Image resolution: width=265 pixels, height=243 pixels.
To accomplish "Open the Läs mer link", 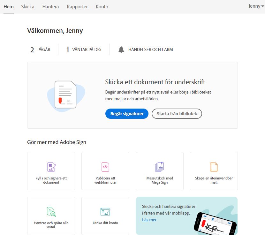I will 149,220.
